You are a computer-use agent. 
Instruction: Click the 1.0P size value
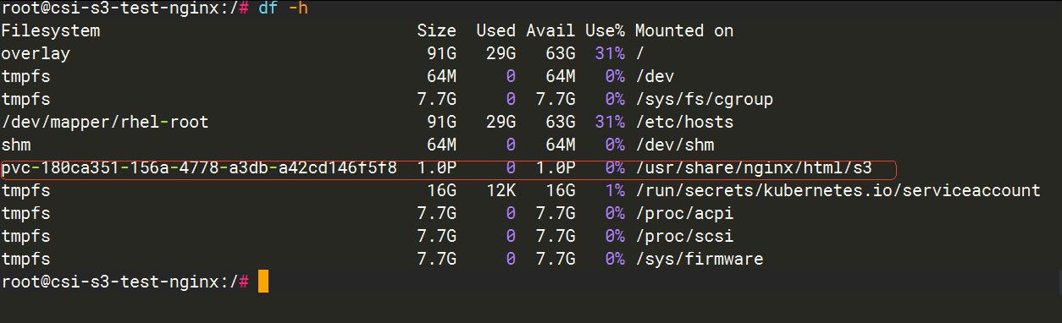click(436, 167)
